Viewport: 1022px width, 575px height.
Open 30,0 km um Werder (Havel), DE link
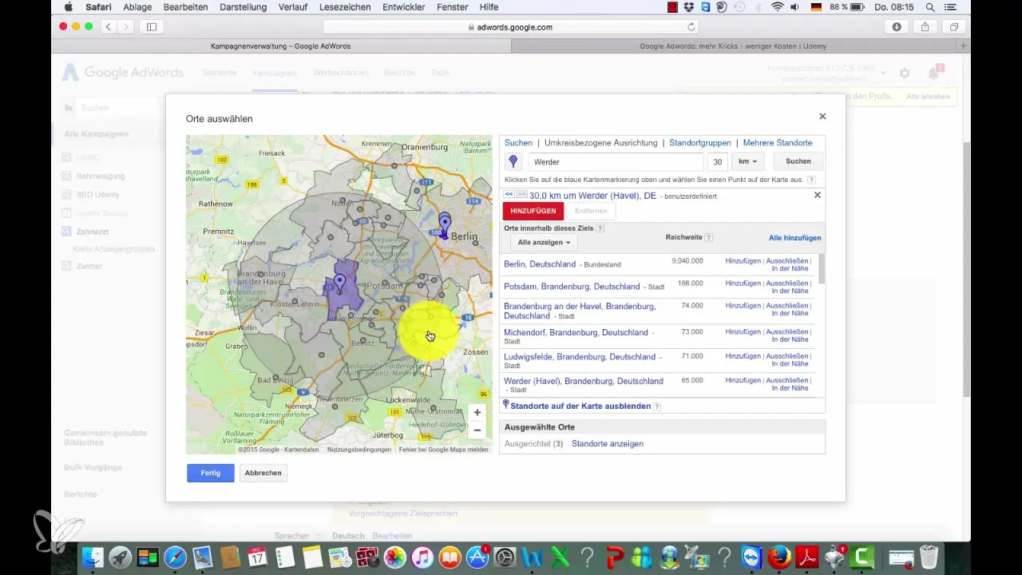[592, 196]
